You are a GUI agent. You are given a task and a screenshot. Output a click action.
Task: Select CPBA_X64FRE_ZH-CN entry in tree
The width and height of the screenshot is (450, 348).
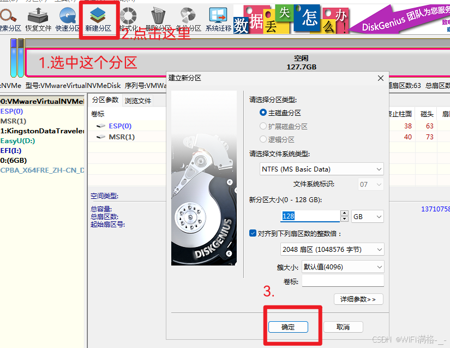42,170
